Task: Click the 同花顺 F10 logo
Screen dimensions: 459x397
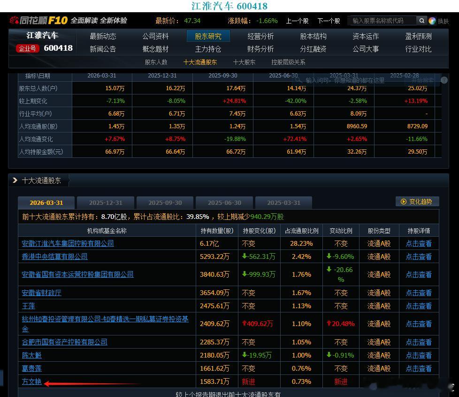Action: click(38, 21)
